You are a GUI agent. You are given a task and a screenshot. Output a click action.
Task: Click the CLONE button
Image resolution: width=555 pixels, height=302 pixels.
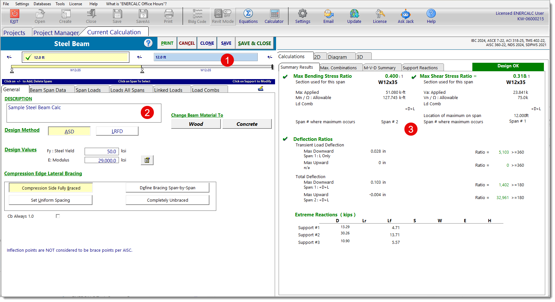pos(207,43)
